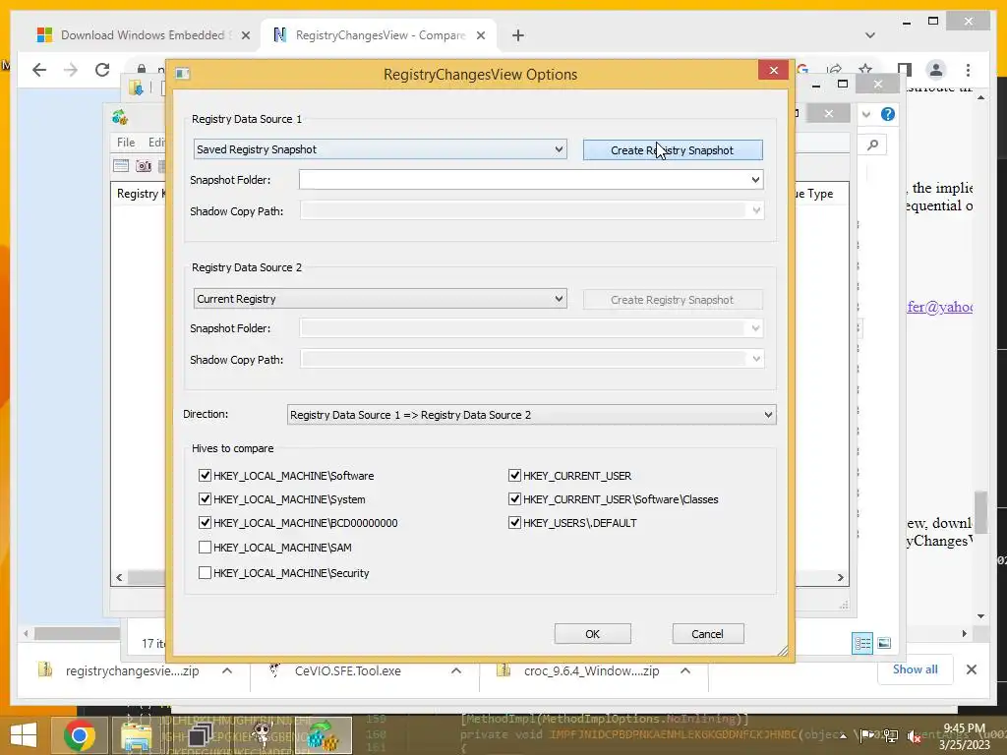Cancel the Options dialog
Viewport: 1007px width, 755px height.
(708, 634)
